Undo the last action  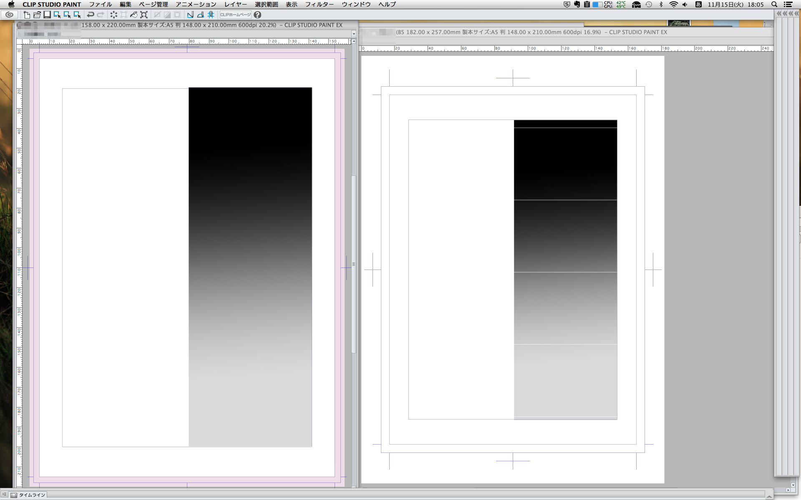pyautogui.click(x=90, y=15)
